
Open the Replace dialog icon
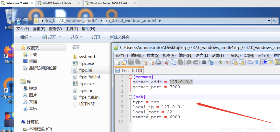tap(211, 62)
